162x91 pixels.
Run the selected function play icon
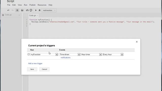(36, 10)
